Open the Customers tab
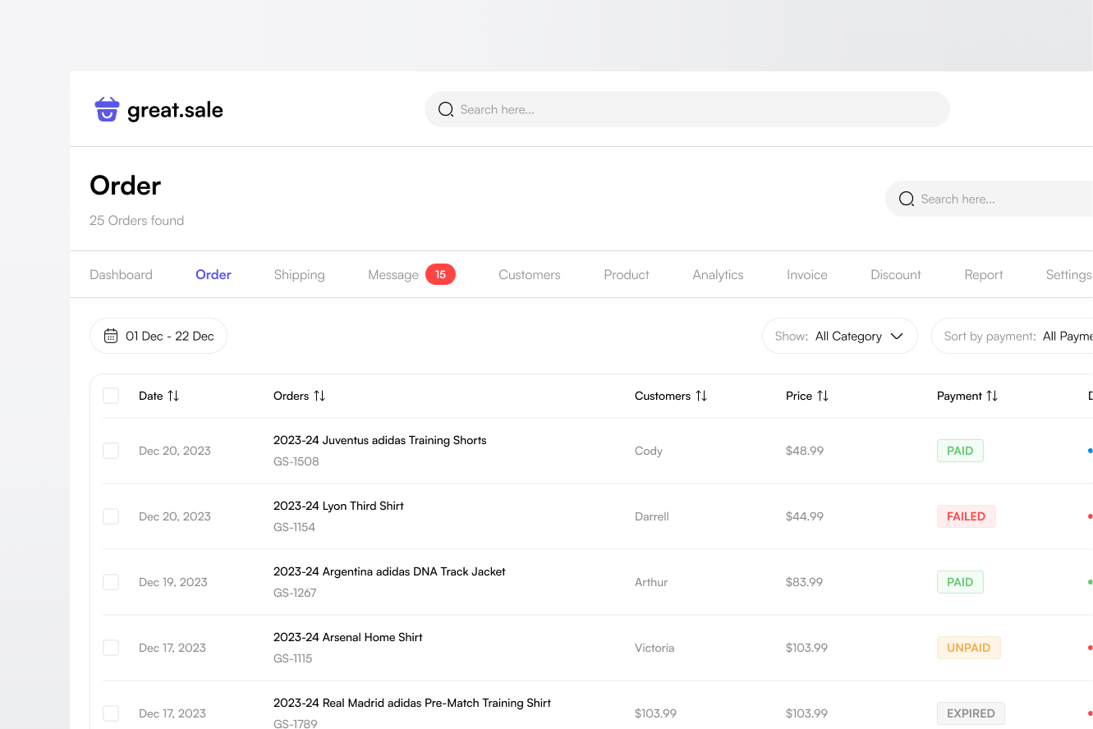Image resolution: width=1093 pixels, height=729 pixels. [530, 275]
